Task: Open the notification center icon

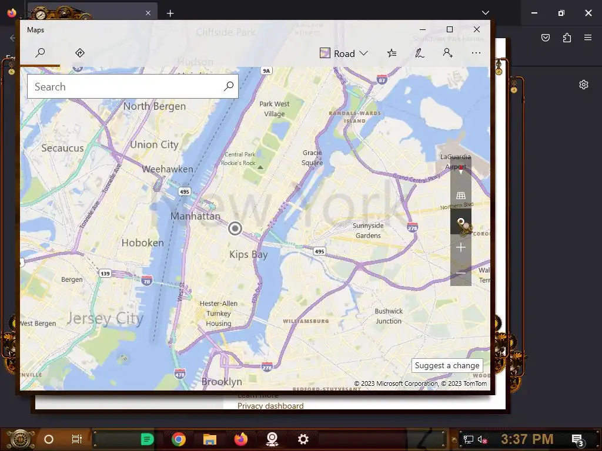Action: click(578, 440)
